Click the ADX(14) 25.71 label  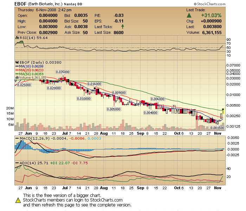(x=34, y=163)
